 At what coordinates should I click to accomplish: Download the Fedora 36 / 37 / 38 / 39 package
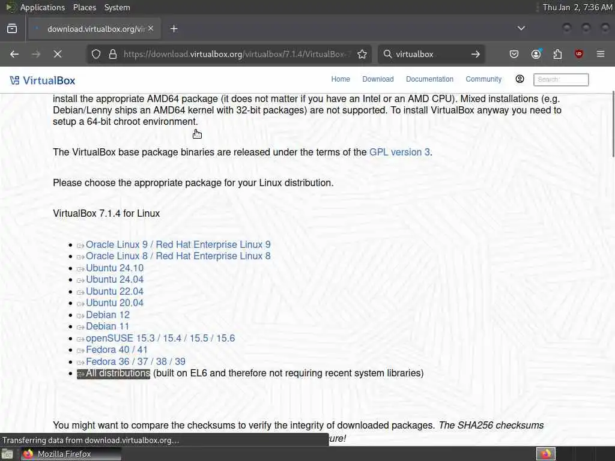pos(136,361)
